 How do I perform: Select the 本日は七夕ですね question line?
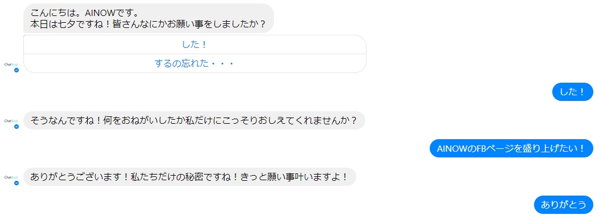pyautogui.click(x=148, y=24)
